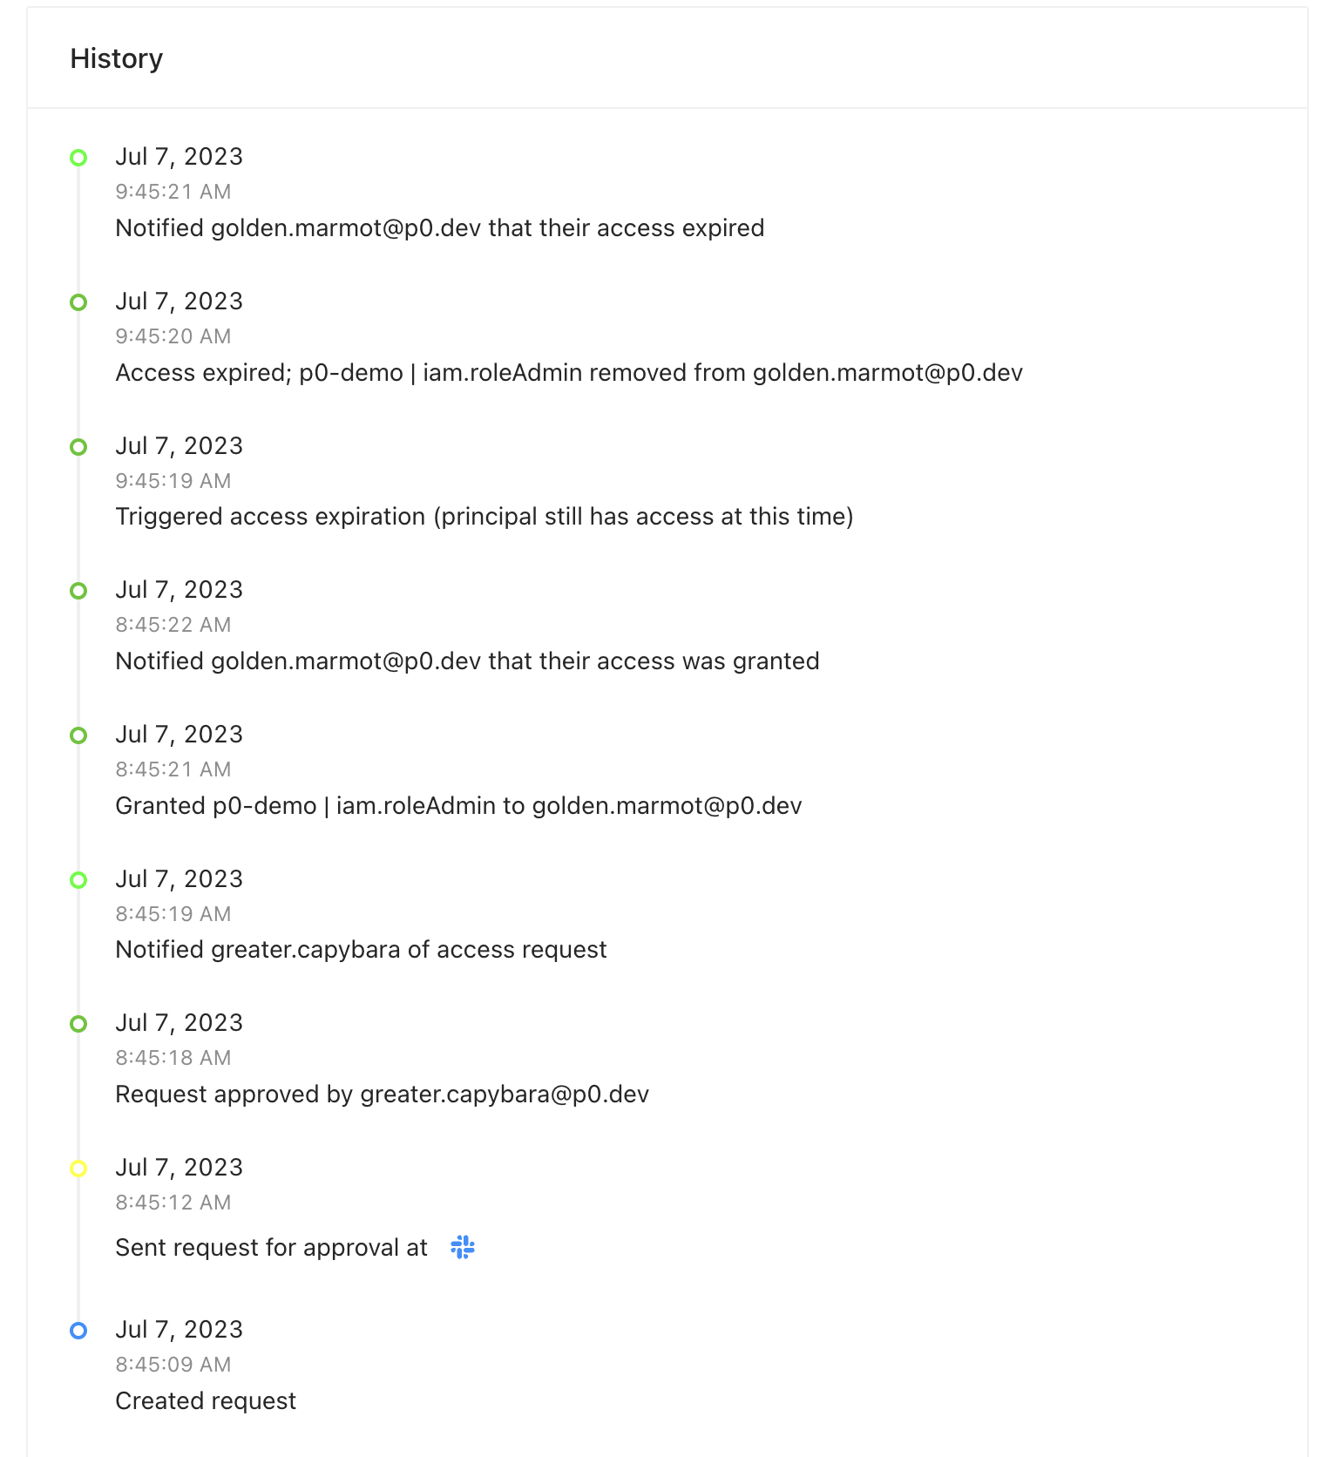The width and height of the screenshot is (1328, 1457).
Task: Select the topmost timeline marker at 9:45:21 AM
Action: click(78, 158)
